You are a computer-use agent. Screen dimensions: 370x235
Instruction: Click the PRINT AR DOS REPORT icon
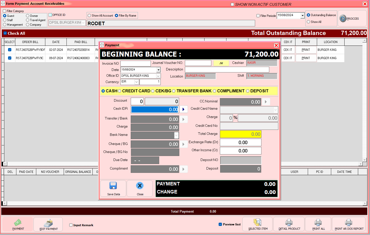tap(349, 222)
